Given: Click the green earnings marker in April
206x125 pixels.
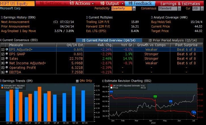Looking at the screenshot, I should point(155,97).
